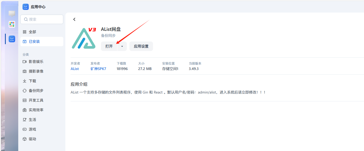Go back with the left chevron arrow
Screen dimensions: 364x151
74,19
